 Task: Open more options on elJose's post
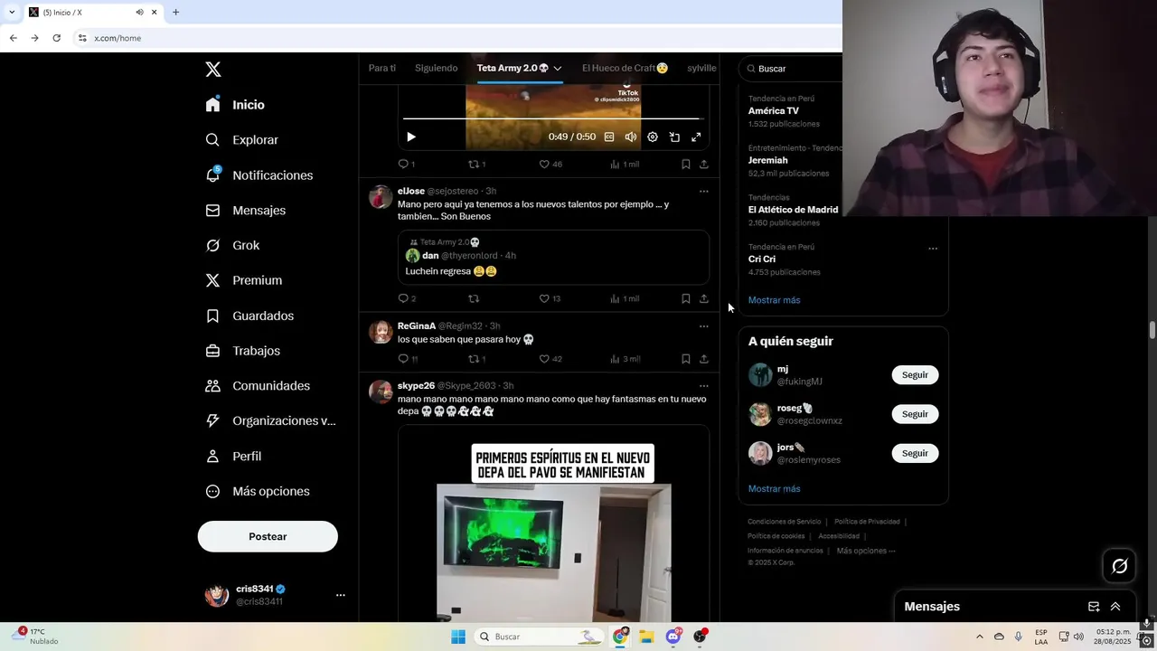[x=704, y=192]
